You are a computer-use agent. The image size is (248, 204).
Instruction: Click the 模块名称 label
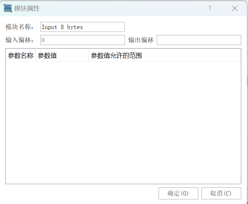click(20, 27)
